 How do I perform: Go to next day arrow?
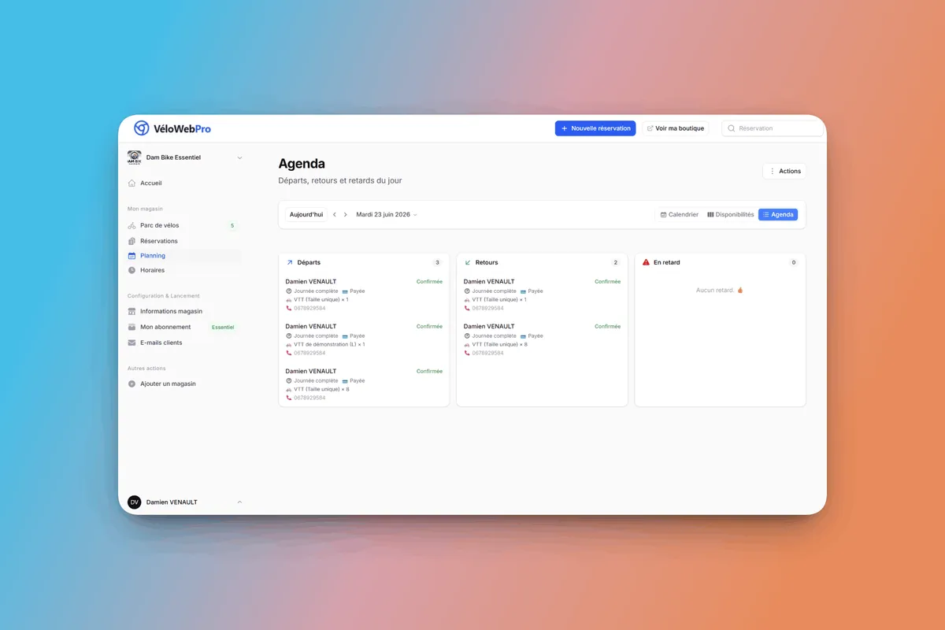point(345,214)
